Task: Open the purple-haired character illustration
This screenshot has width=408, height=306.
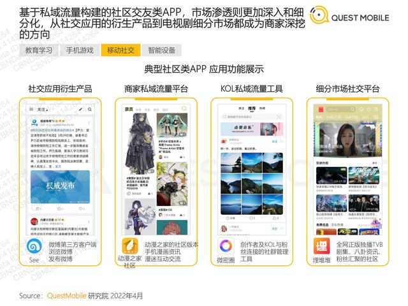Action: (x=140, y=217)
